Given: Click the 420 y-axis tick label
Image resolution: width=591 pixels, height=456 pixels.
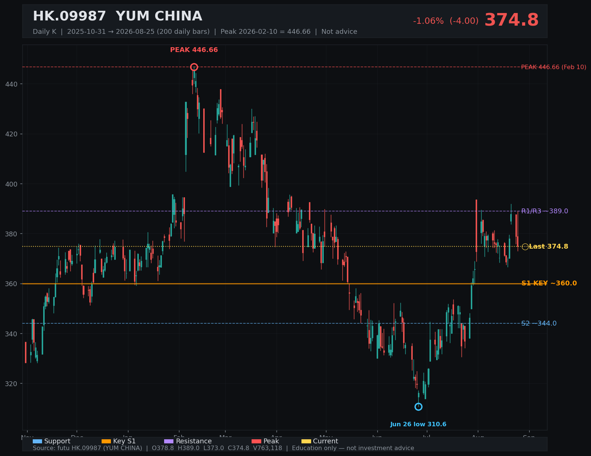Looking at the screenshot, I should point(11,134).
